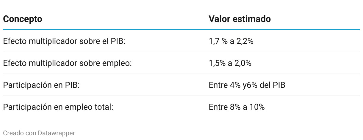Open the 'Creado con Datawrapper' footer link
Viewport: 363px width, 140px height.
click(39, 133)
